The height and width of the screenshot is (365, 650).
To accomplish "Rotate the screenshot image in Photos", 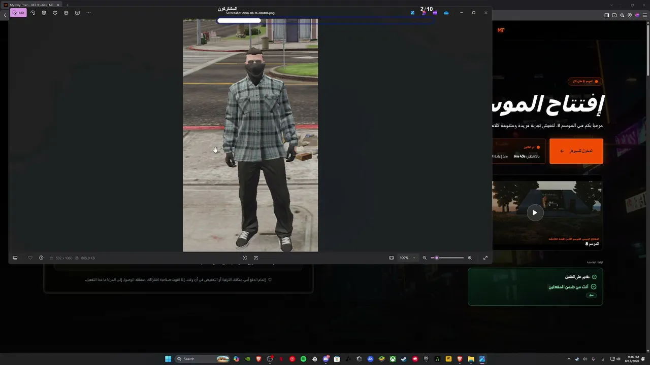I will 33,13.
